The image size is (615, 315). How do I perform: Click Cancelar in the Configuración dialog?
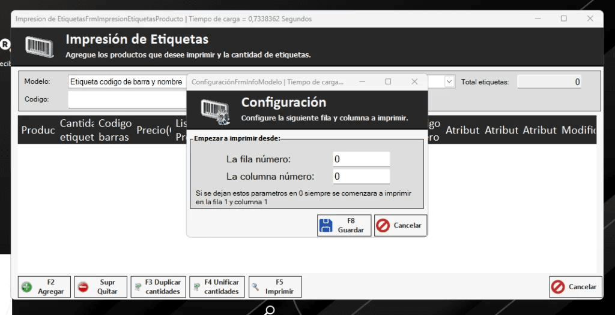(400, 225)
